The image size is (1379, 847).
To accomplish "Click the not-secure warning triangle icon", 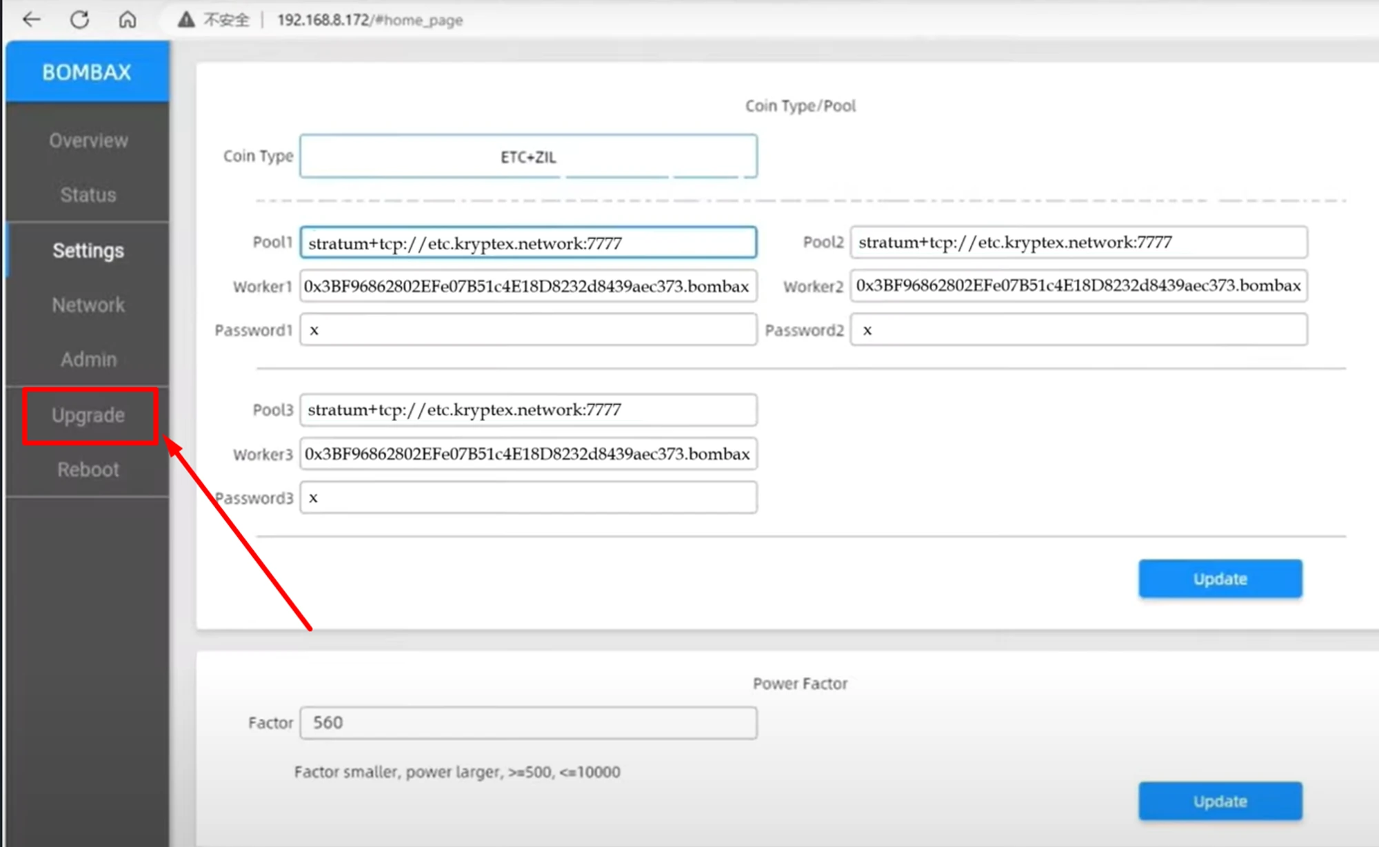I will [185, 19].
